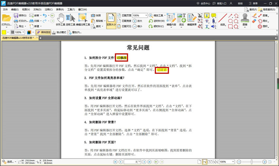Select the pencil drawing tool
This screenshot has width=279, height=166.
(x=254, y=16)
